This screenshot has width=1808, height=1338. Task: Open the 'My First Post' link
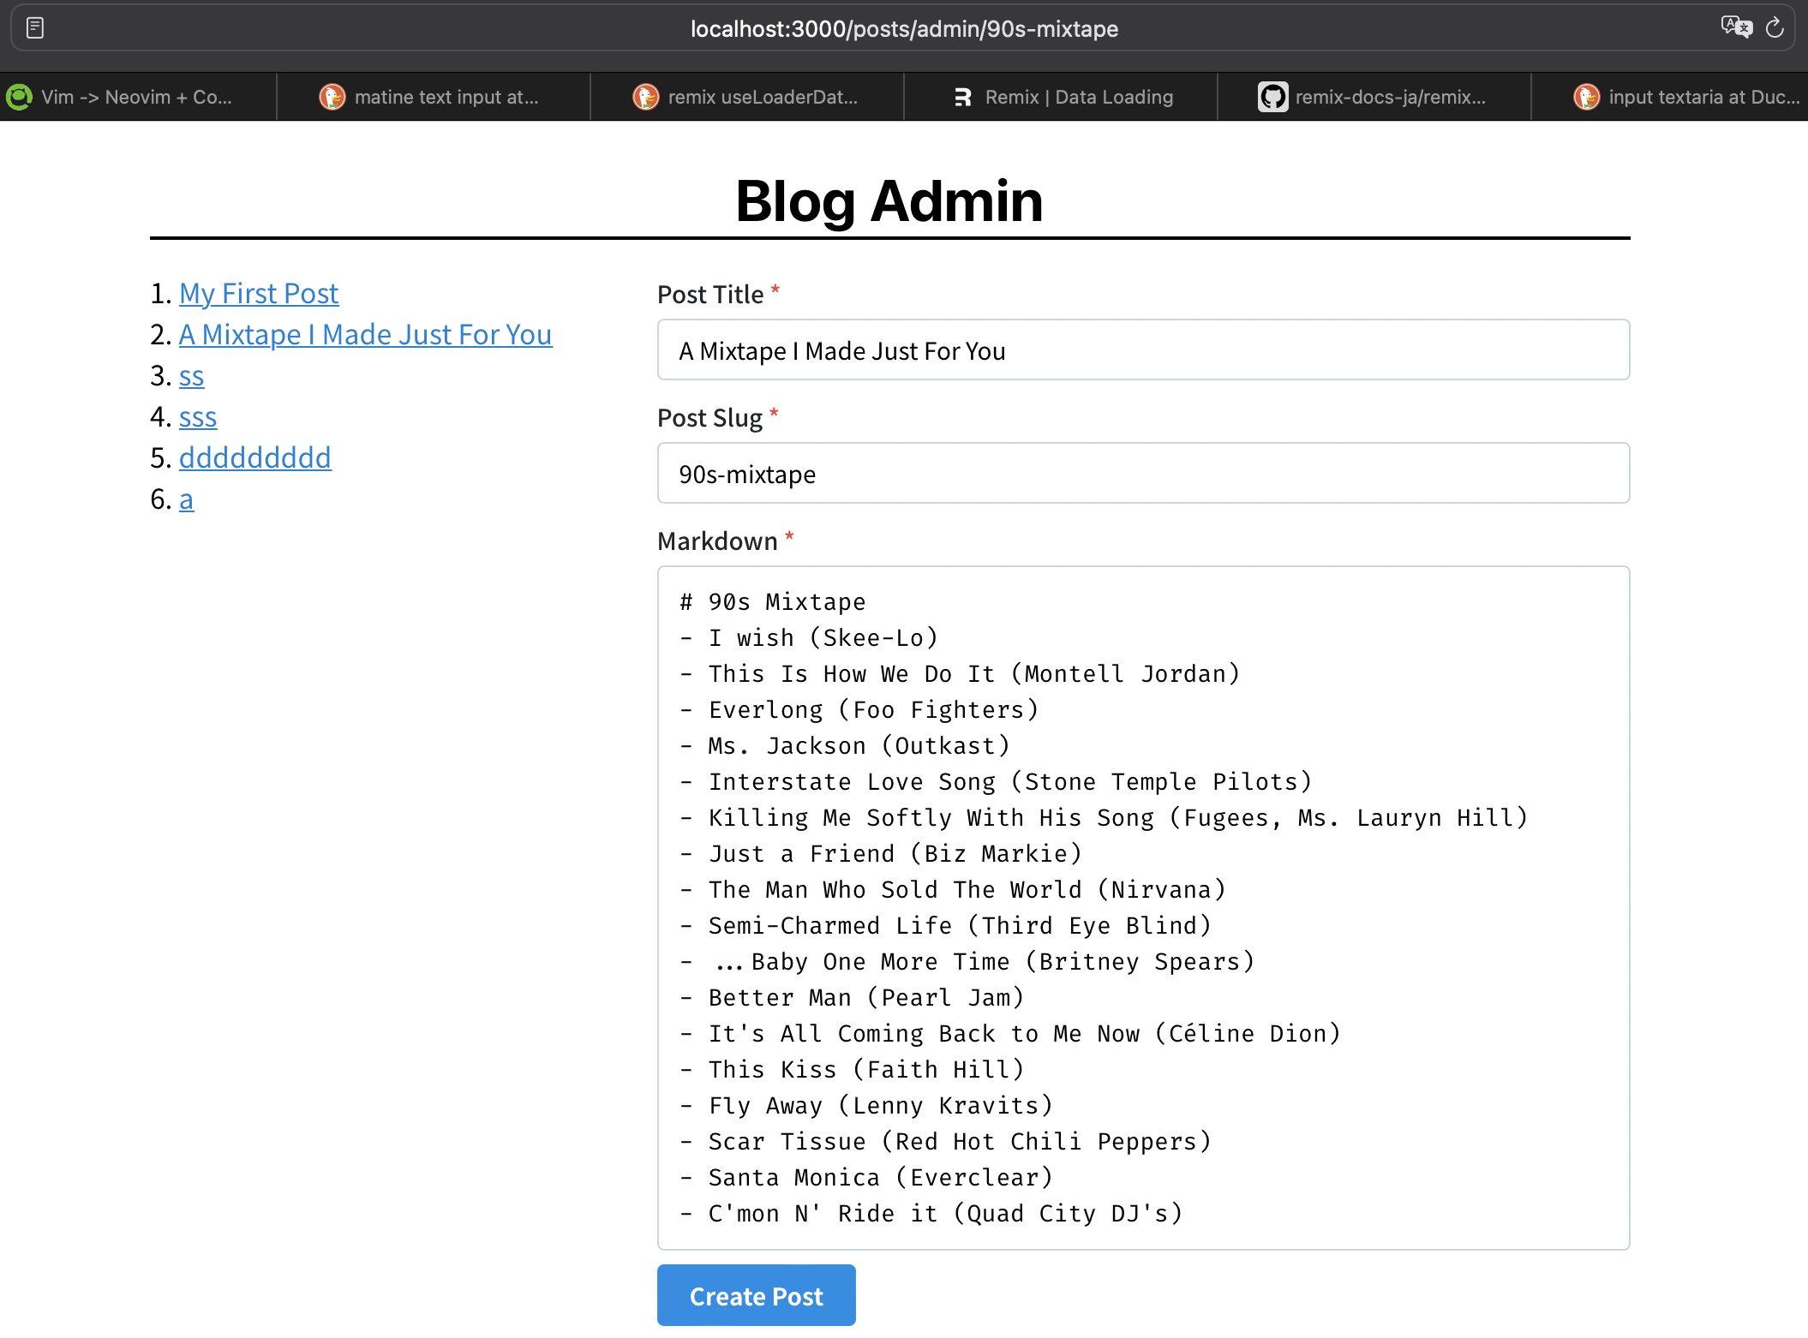pyautogui.click(x=259, y=294)
